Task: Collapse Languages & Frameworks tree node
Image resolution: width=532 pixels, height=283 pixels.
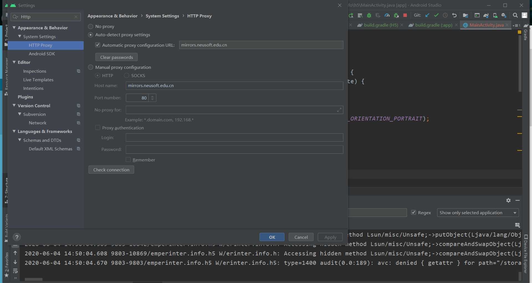Action: 14,131
